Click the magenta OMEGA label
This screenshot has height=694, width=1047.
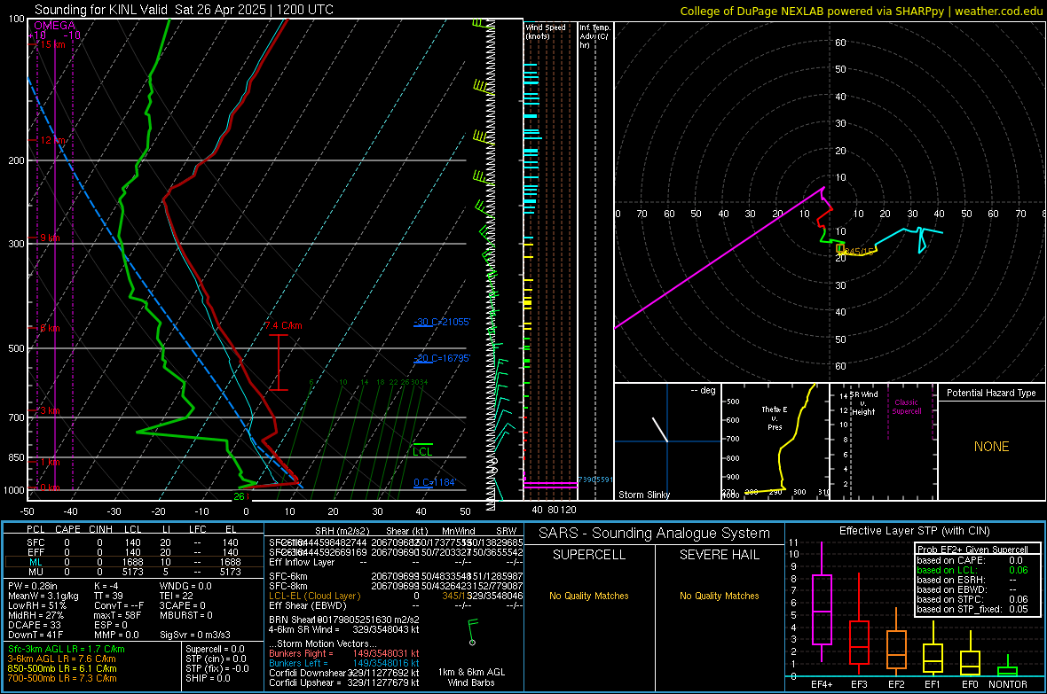pos(55,26)
